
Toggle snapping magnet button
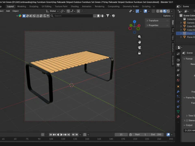(x=68, y=11)
